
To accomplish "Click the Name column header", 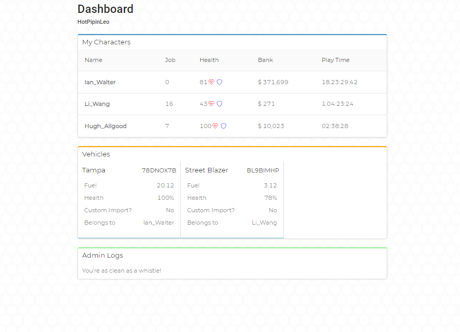I will click(x=93, y=60).
